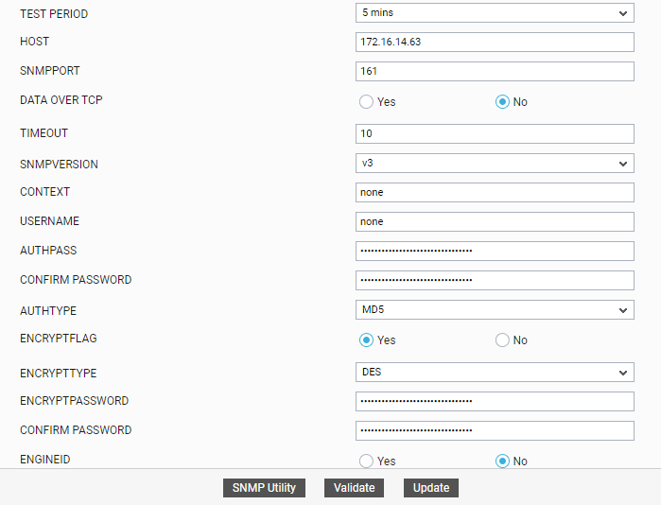Select Yes for DATA OVER TCP
Viewport: 661px width, 505px height.
(x=366, y=102)
